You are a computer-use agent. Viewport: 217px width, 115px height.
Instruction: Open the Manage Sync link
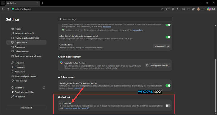click(138, 30)
